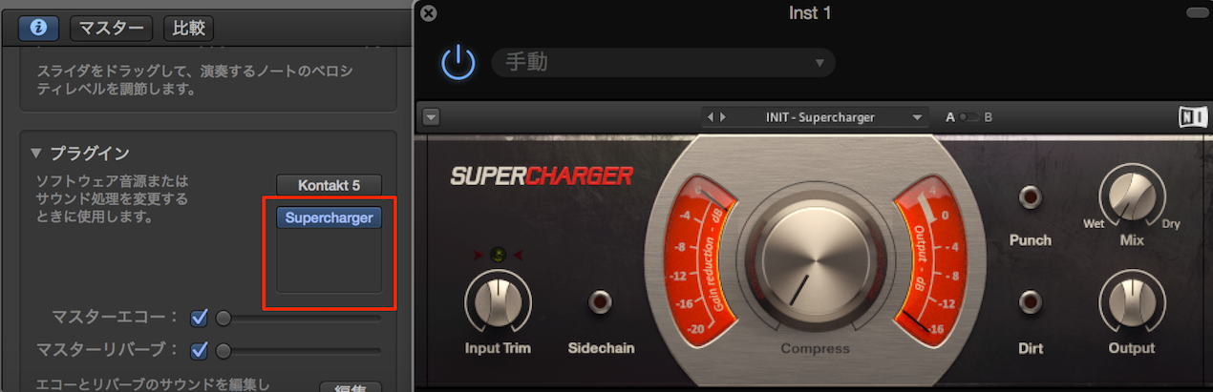Toggle the Dirt button

1030,303
